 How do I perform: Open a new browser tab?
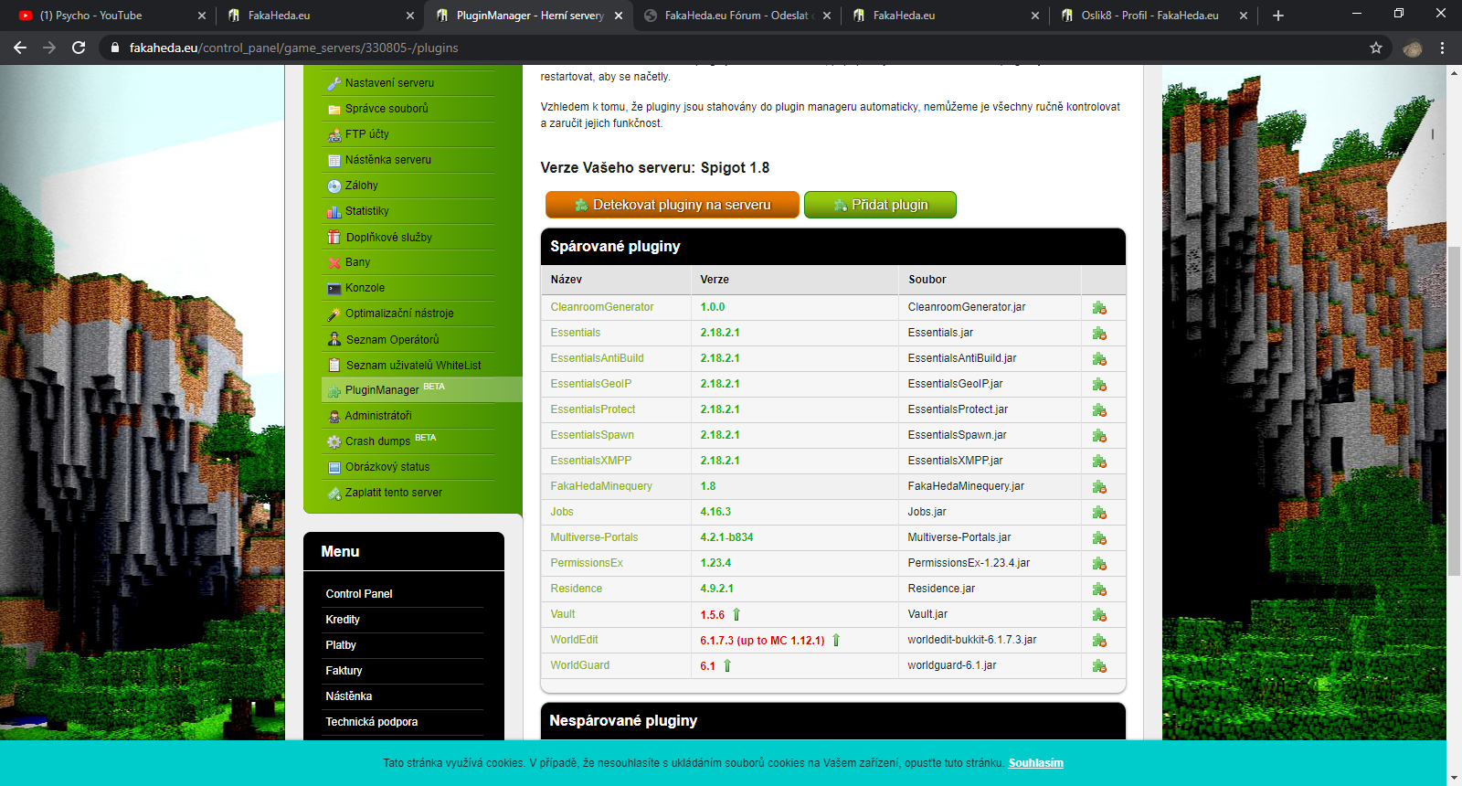[1278, 16]
